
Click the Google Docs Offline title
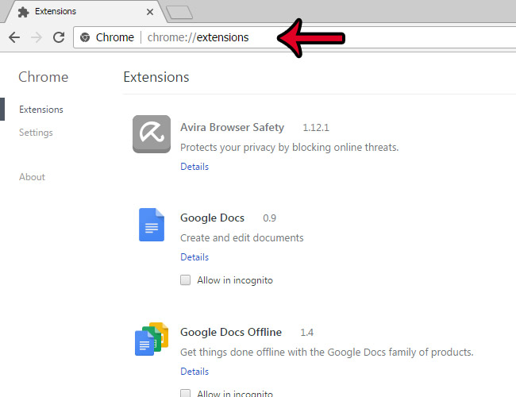click(231, 332)
